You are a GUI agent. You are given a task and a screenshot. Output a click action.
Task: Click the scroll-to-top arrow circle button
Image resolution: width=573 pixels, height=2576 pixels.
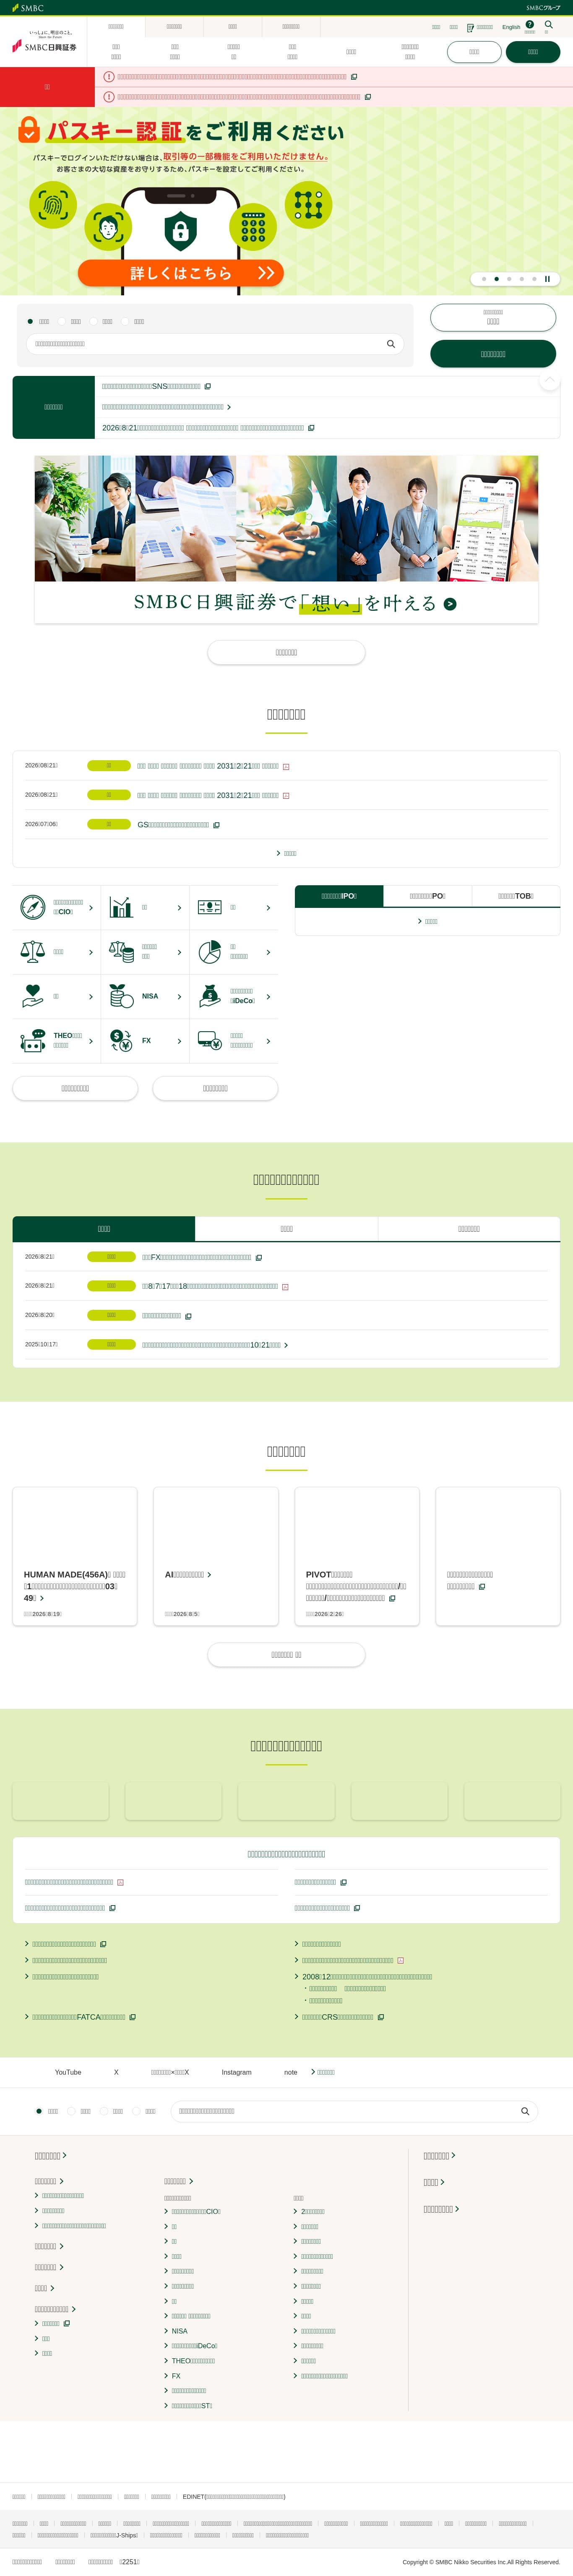coord(549,381)
